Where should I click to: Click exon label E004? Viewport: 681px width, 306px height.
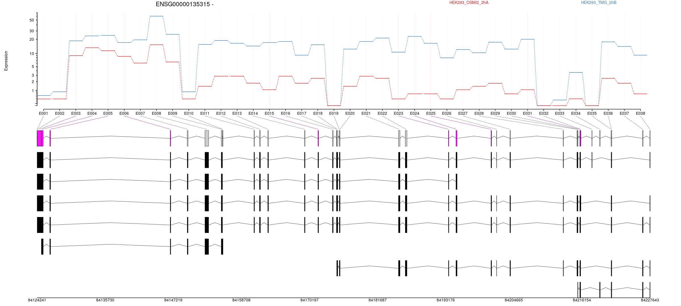[92, 113]
